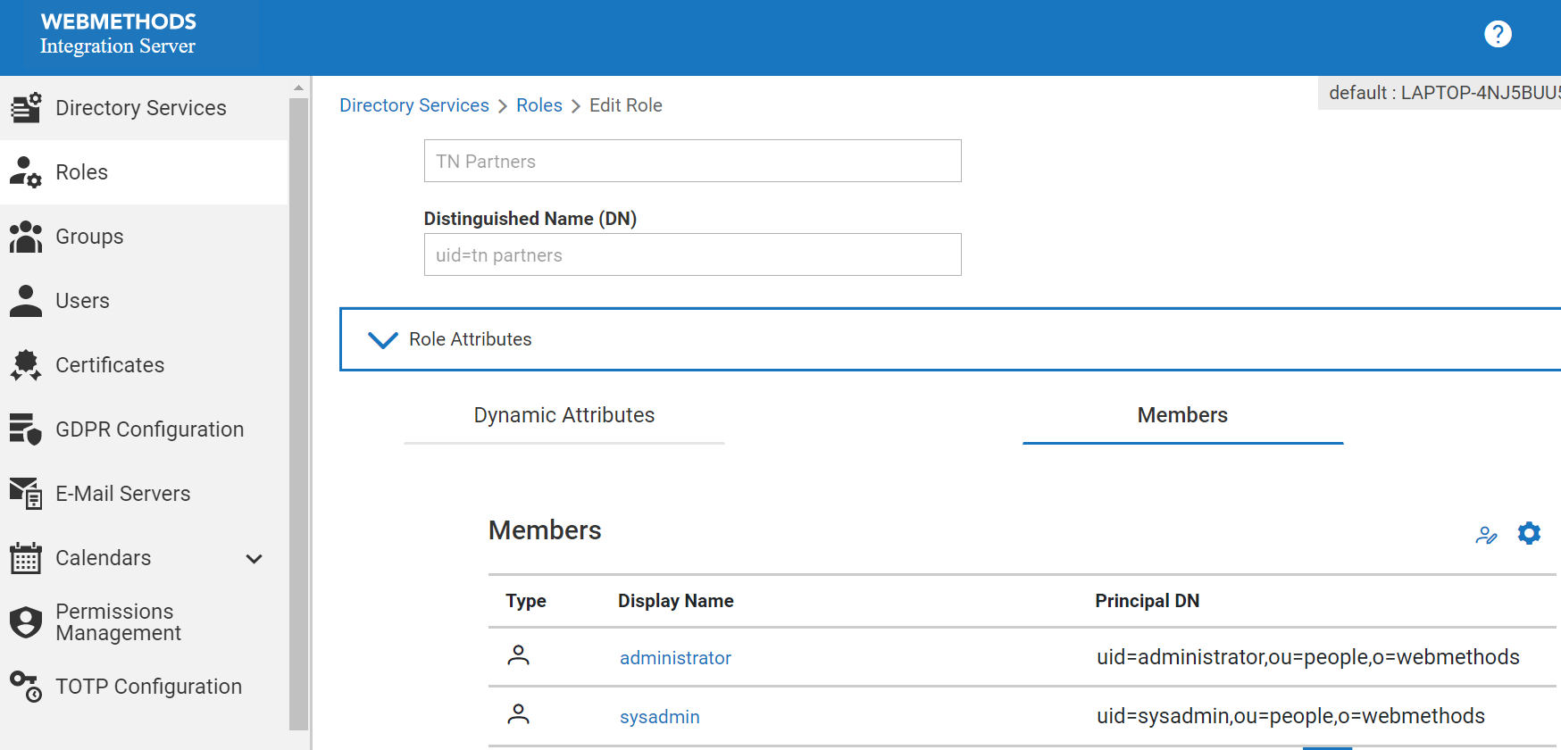Click the edit members person icon
This screenshot has height=750, width=1561.
click(1486, 535)
